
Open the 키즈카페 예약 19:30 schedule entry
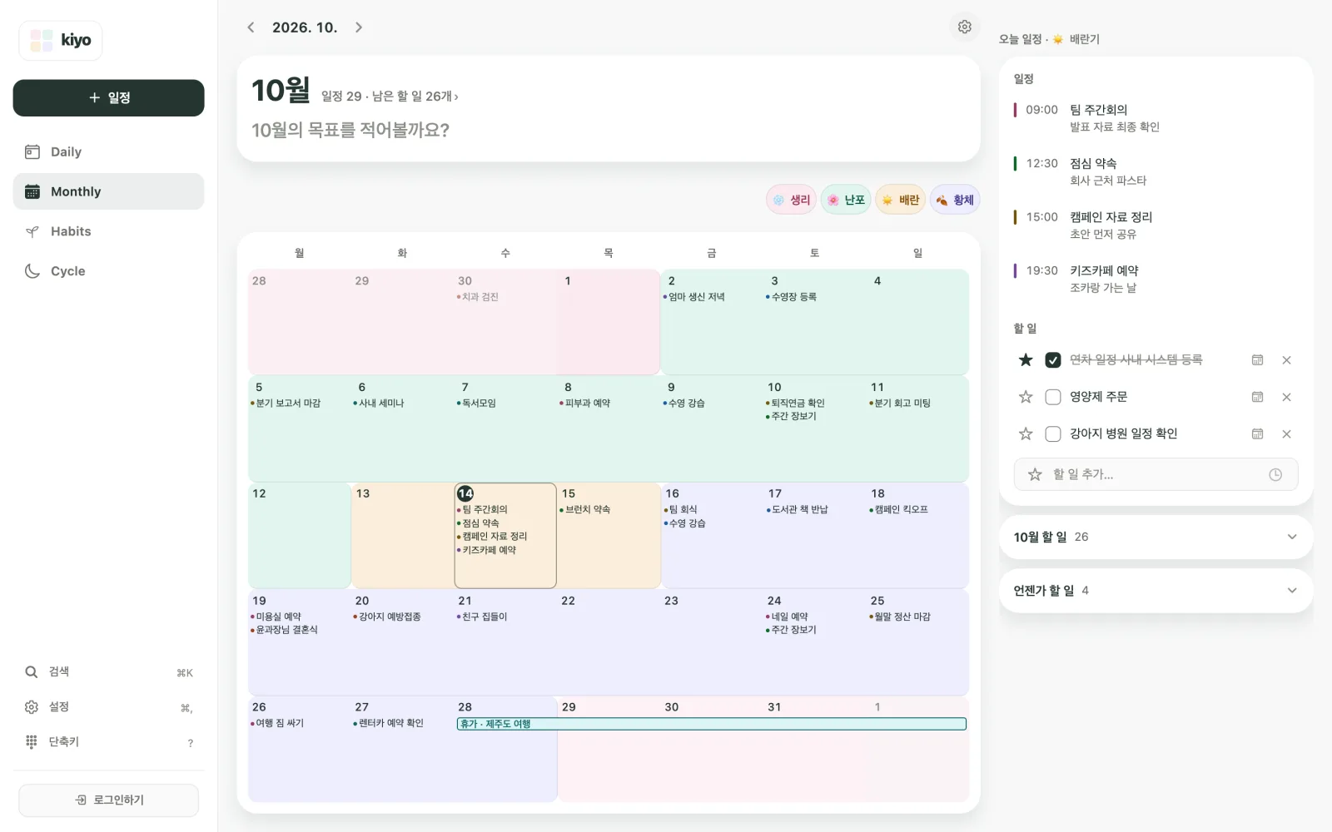pyautogui.click(x=1156, y=280)
